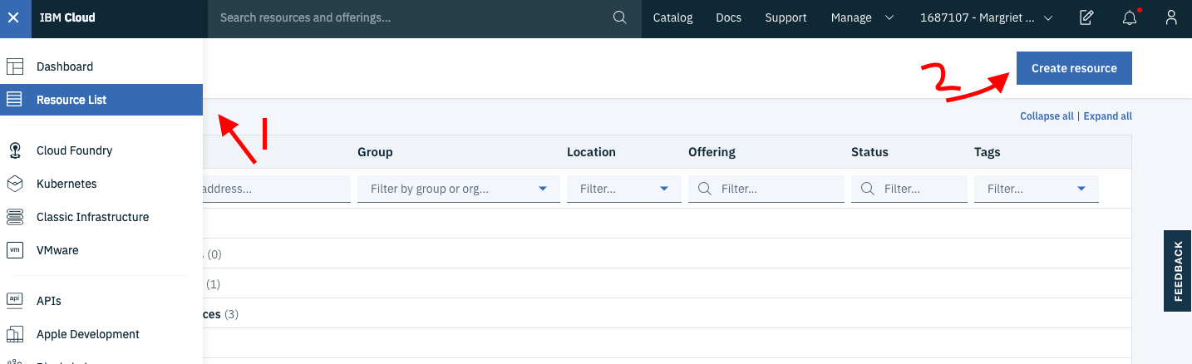1192x364 pixels.
Task: Click the Group column header
Action: [x=375, y=152]
